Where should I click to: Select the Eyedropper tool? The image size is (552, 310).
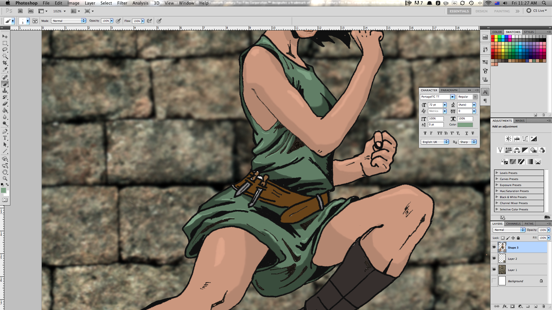5,69
